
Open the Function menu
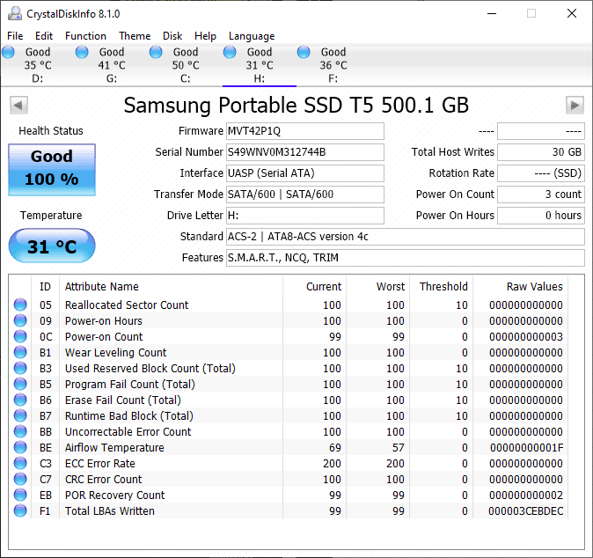[85, 36]
